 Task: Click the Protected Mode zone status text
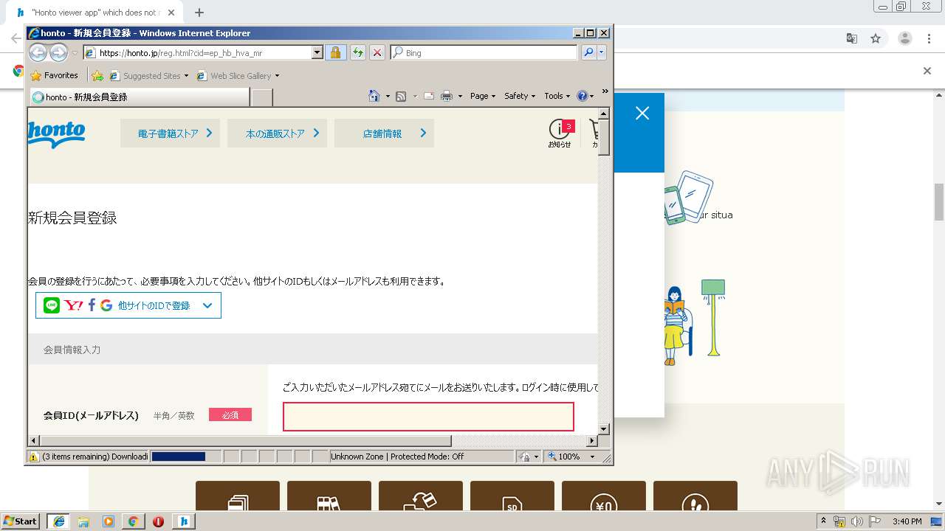pyautogui.click(x=397, y=457)
